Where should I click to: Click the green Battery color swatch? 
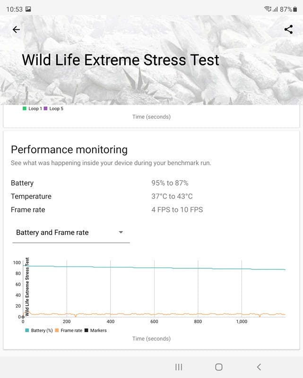[27, 330]
